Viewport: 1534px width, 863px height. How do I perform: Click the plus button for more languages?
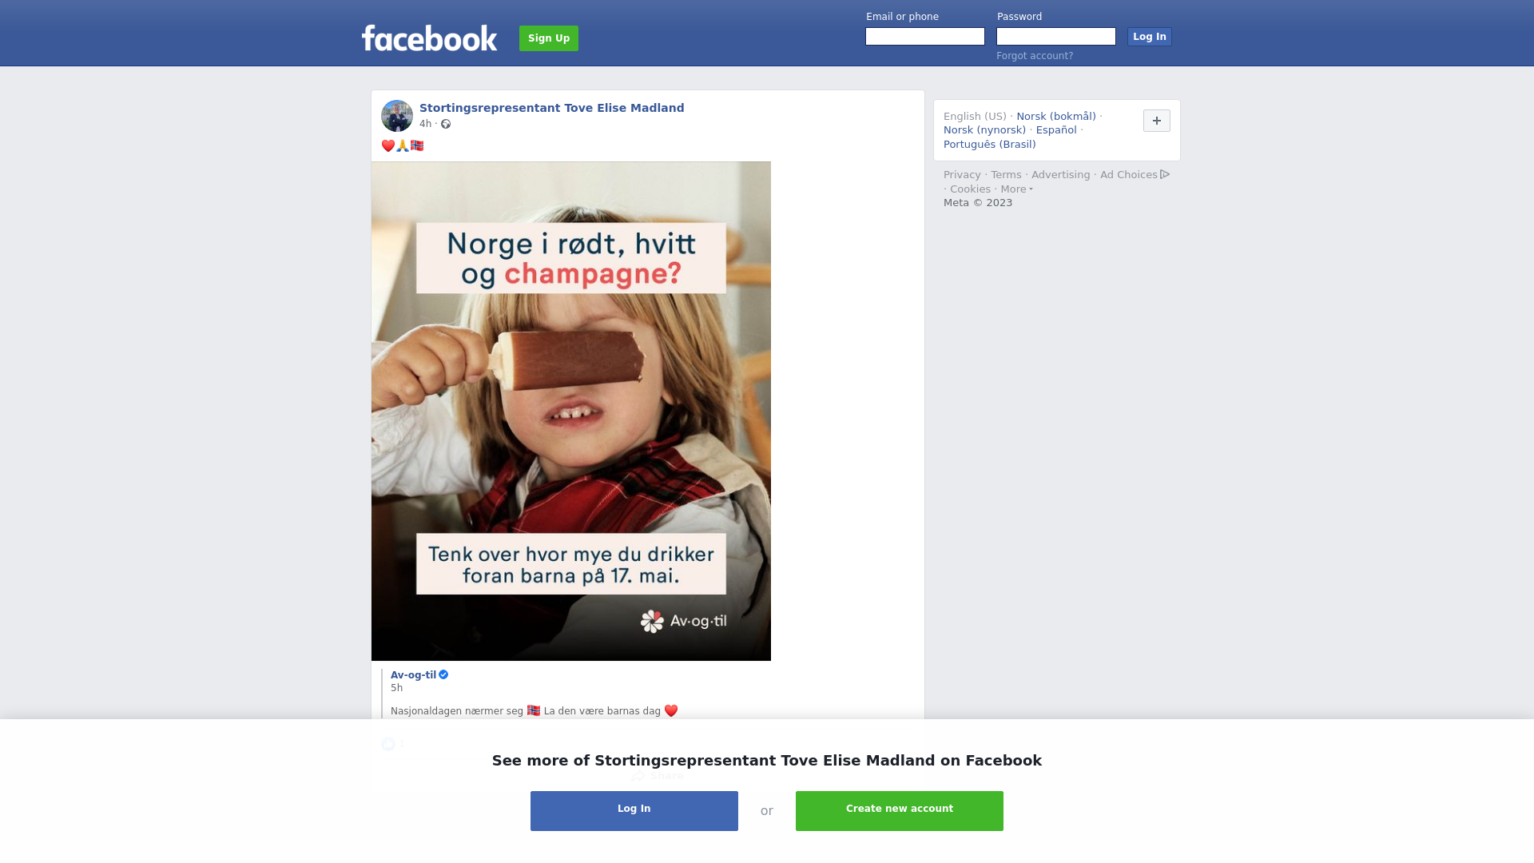tap(1156, 121)
